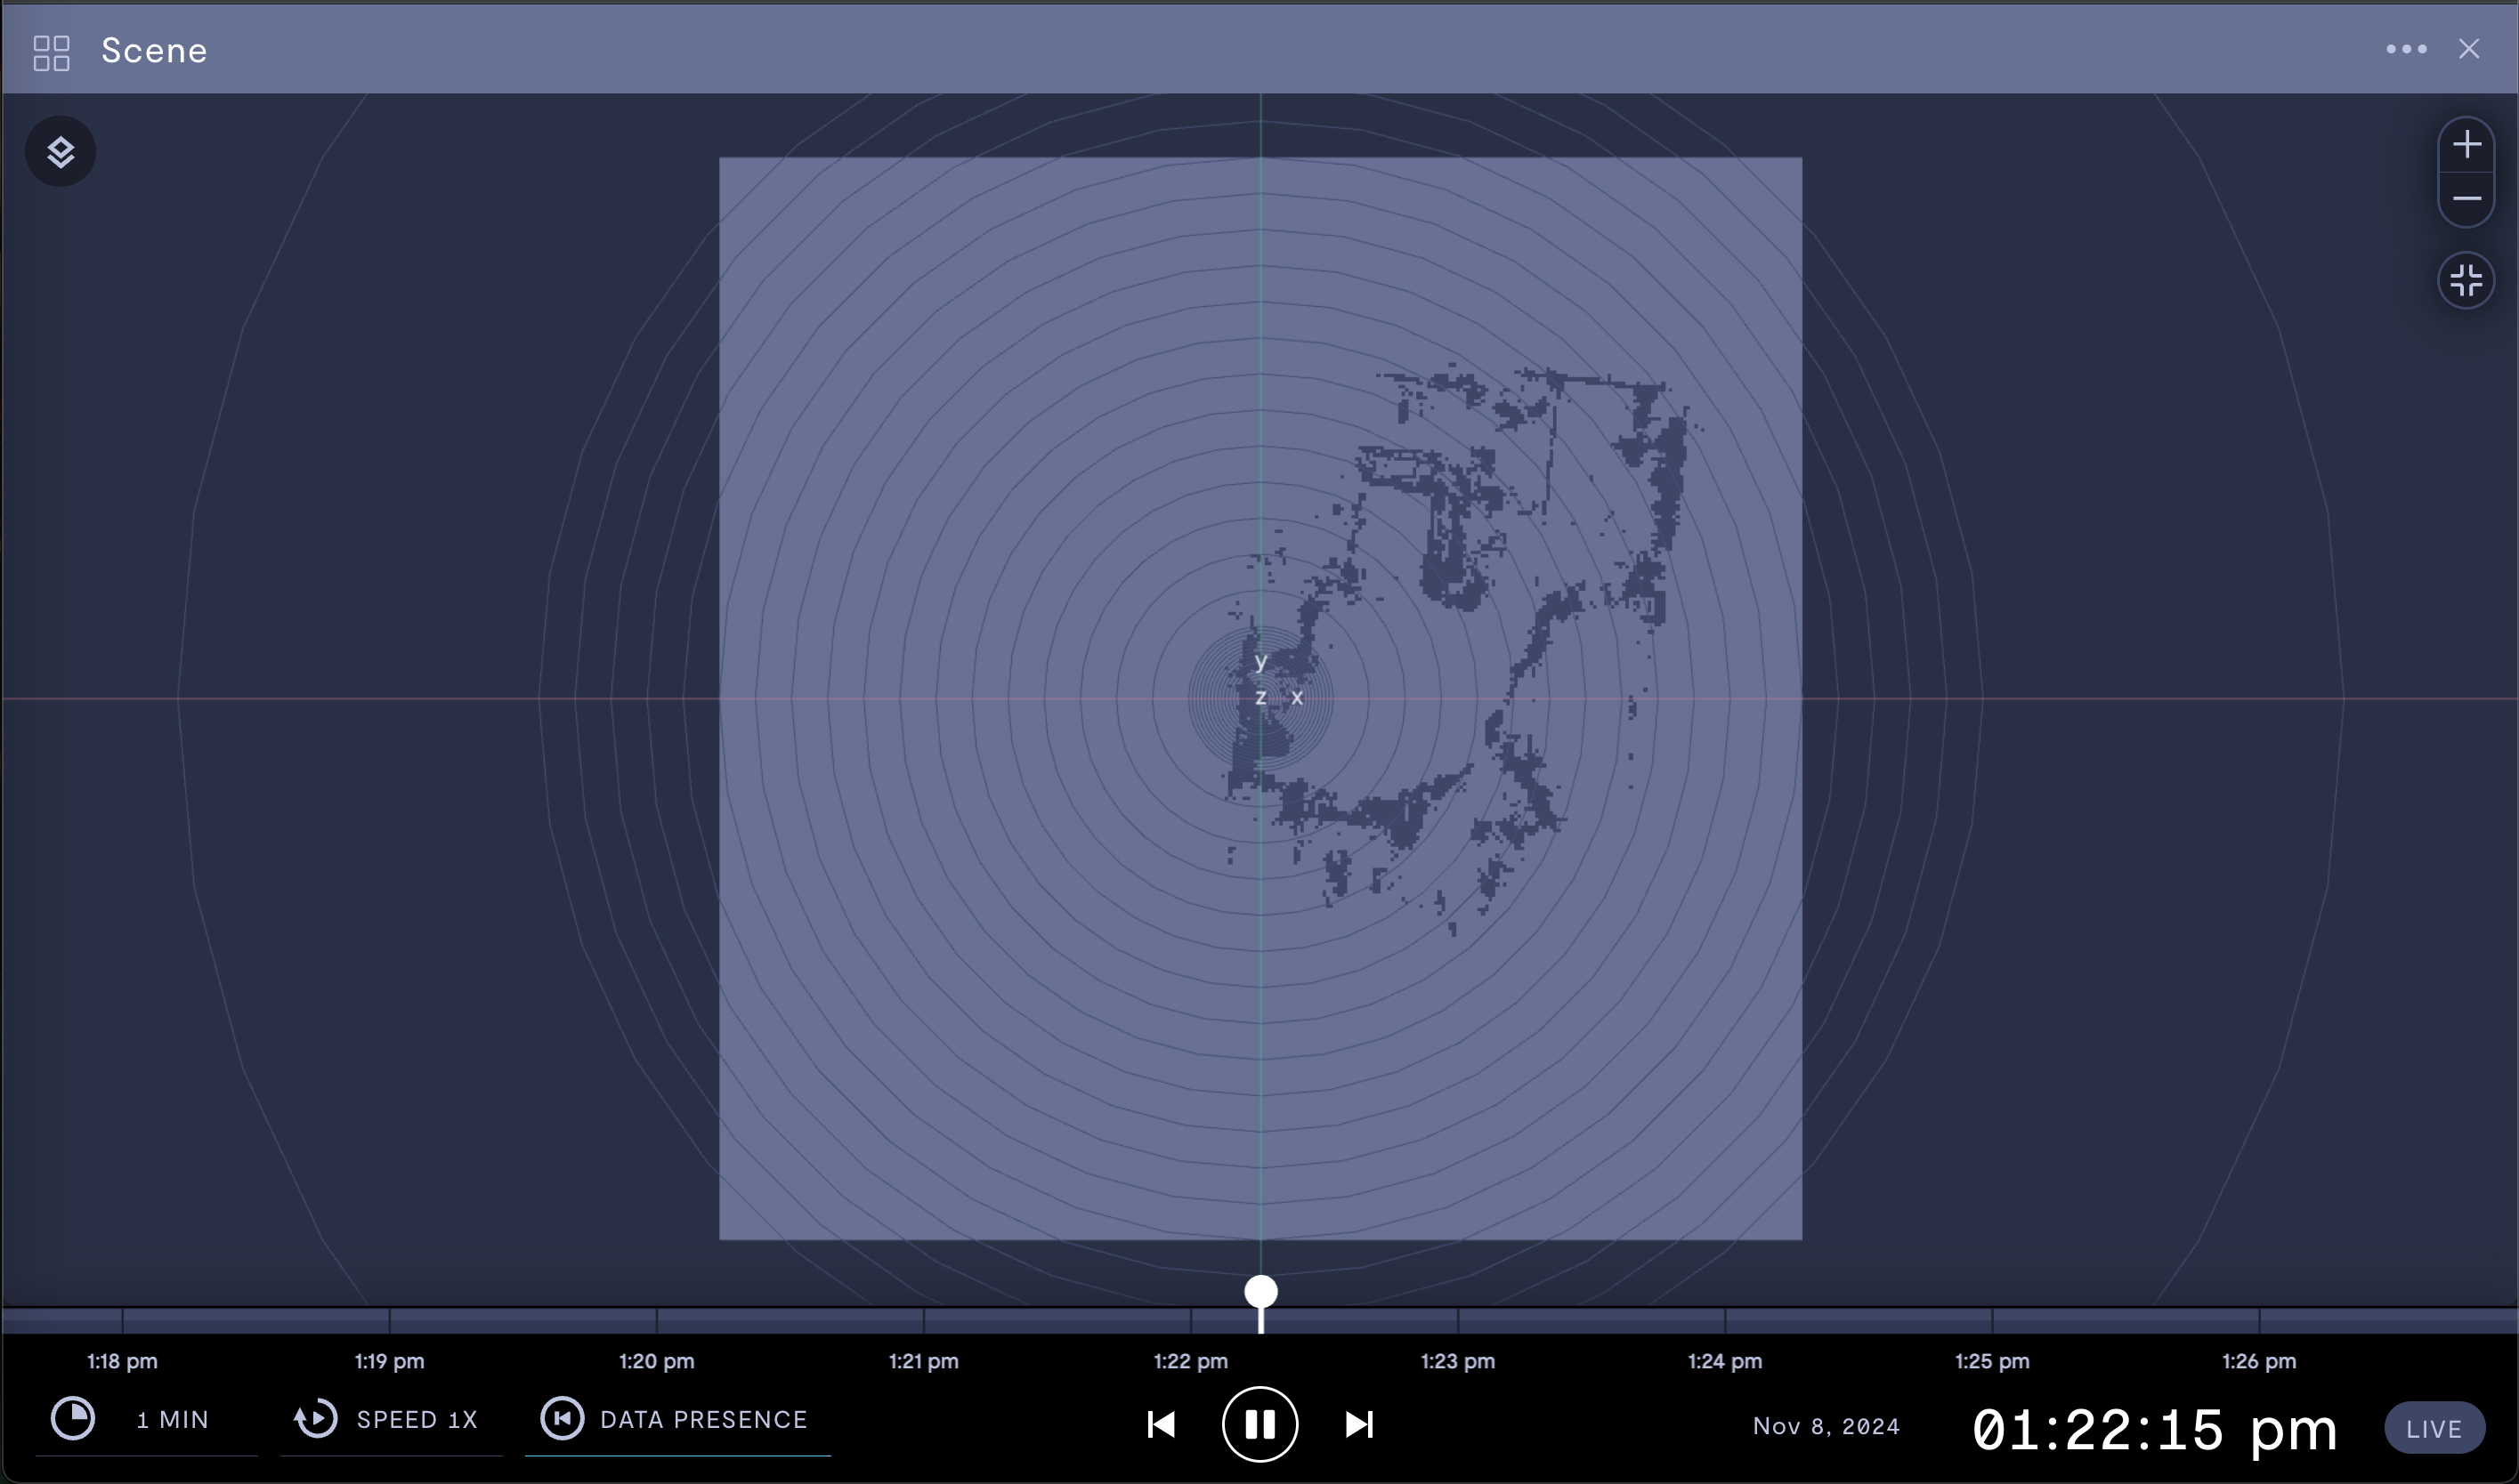
Task: Click the y axis label in scene
Action: [1260, 662]
